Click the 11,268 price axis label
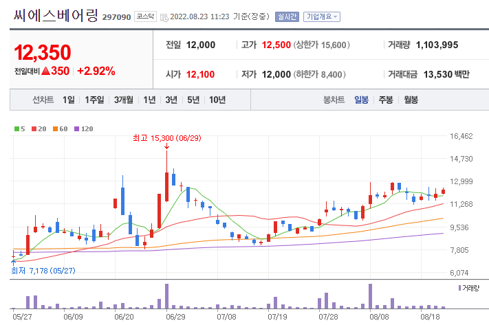Image resolution: width=489 pixels, height=325 pixels. click(x=461, y=204)
